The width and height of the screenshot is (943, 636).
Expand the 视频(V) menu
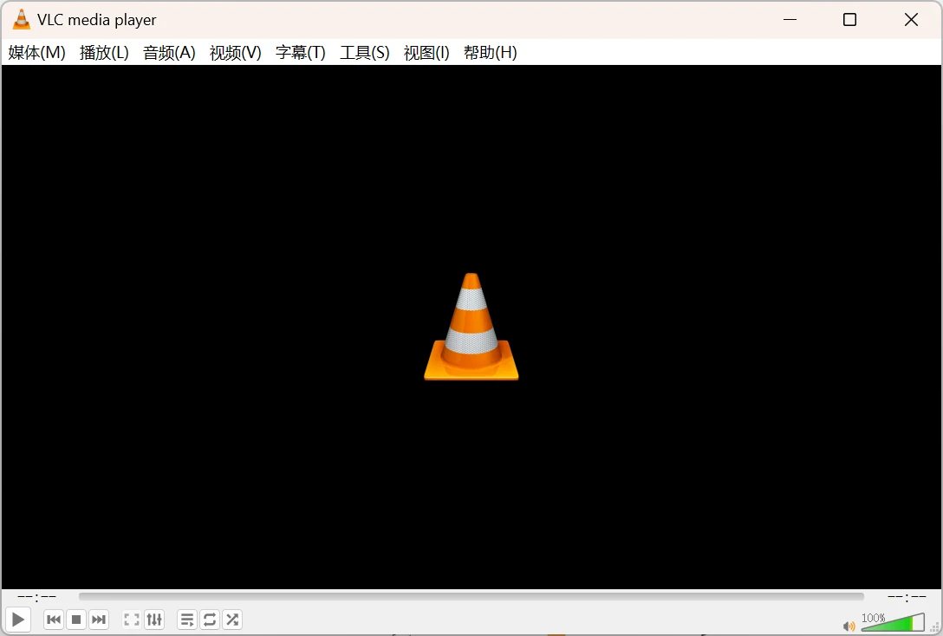click(x=235, y=53)
